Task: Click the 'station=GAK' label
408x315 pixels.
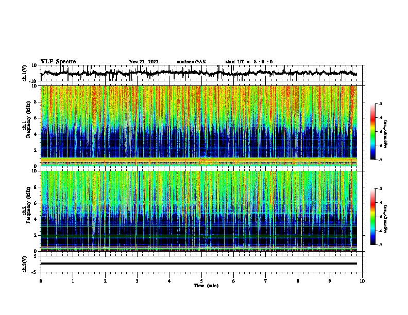Action: point(192,62)
